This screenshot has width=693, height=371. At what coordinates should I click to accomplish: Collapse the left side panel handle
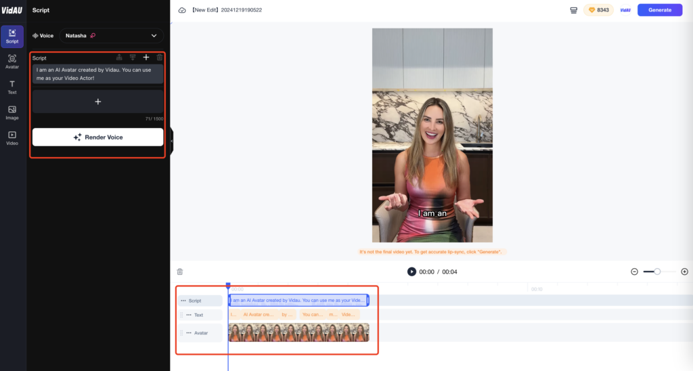tap(171, 141)
